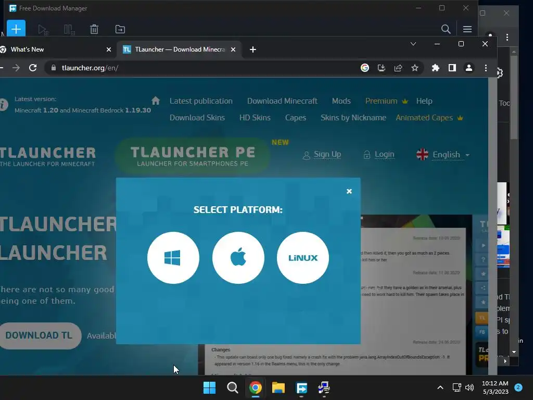This screenshot has width=533, height=400.
Task: Click the page vertical scrollbar in Chrome
Action: pyautogui.click(x=492, y=227)
